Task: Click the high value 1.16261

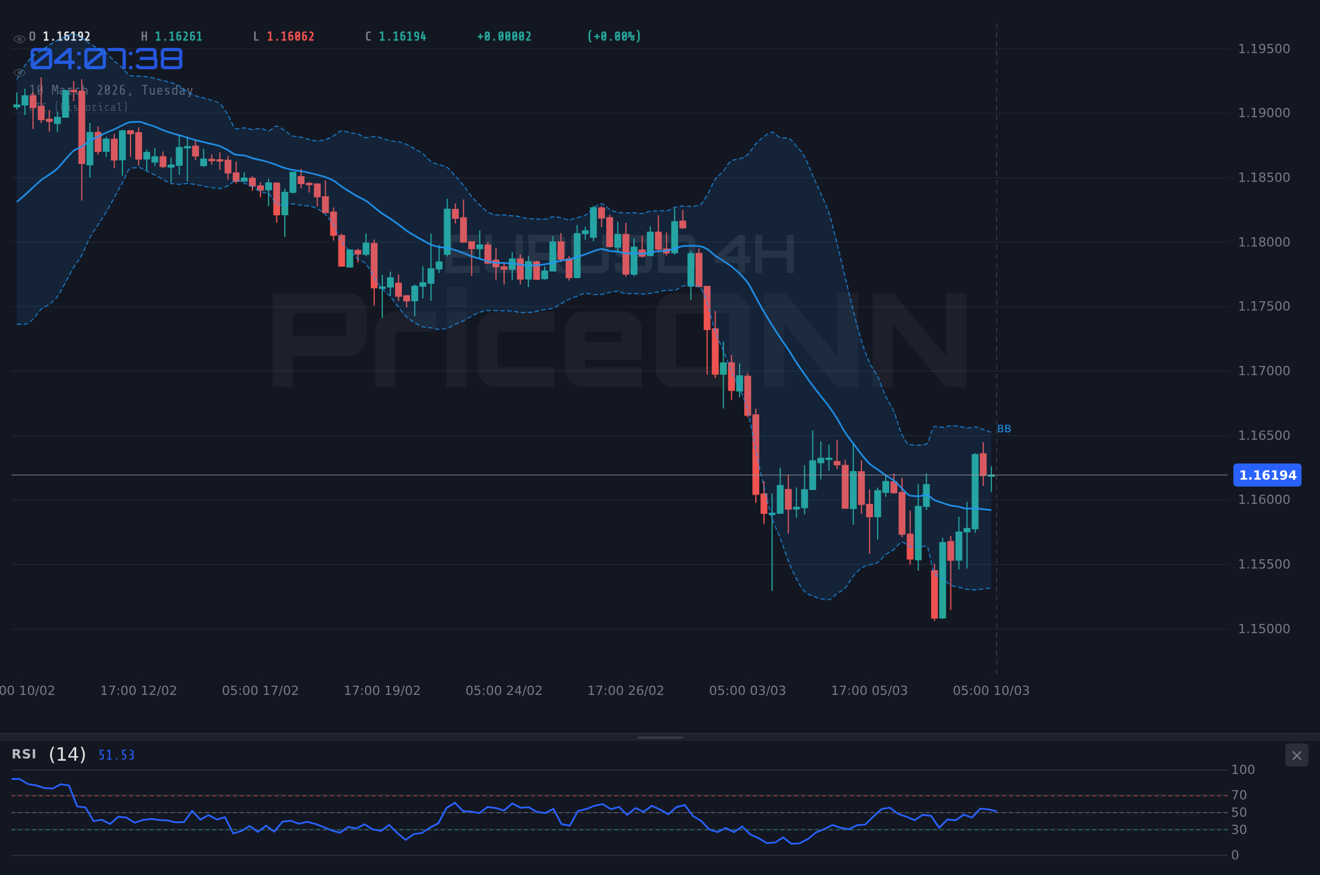Action: (x=178, y=37)
